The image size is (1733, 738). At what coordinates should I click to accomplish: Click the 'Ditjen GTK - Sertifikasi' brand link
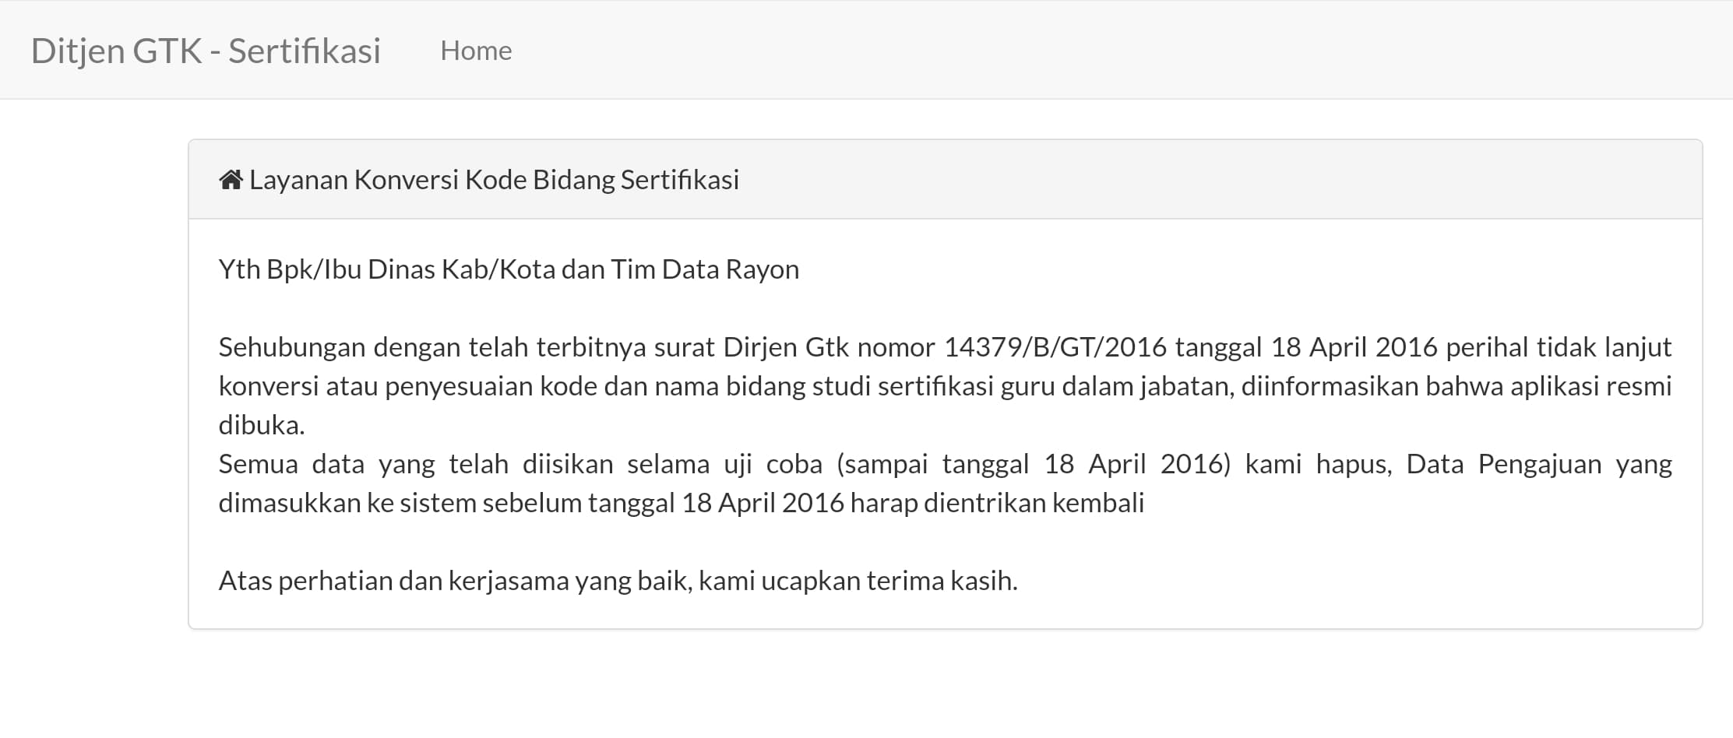pyautogui.click(x=206, y=51)
